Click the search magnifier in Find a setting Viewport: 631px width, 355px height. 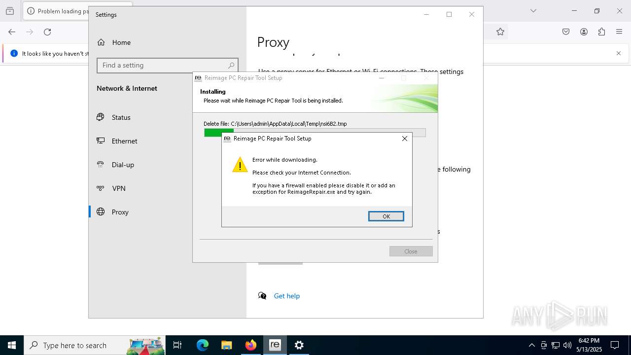click(231, 65)
